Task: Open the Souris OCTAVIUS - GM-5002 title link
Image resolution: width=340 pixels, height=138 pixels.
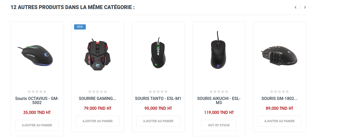Action: [37, 100]
